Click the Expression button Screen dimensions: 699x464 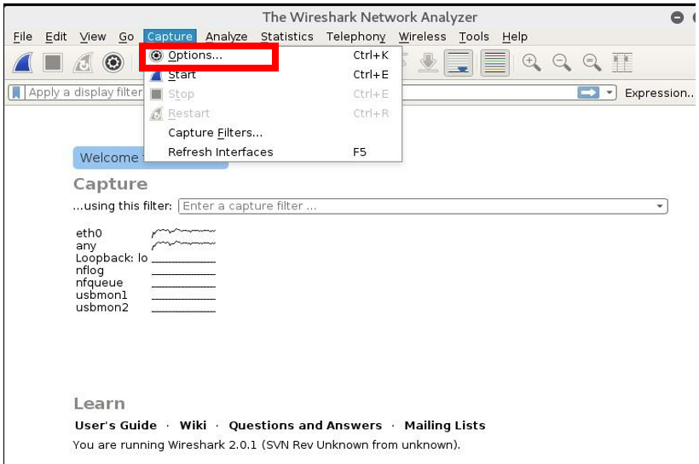659,93
